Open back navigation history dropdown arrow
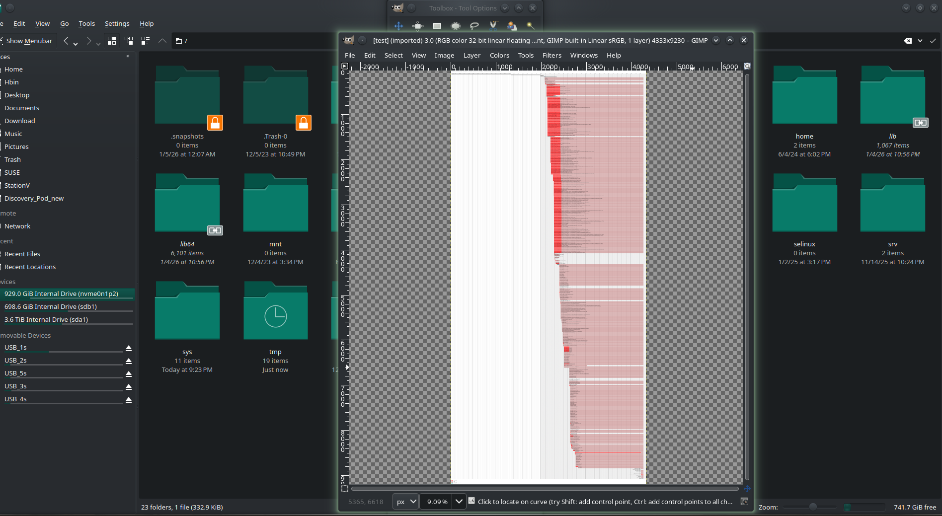This screenshot has height=516, width=942. pos(76,44)
